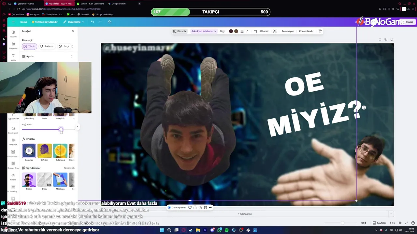Collapse the side panel with the arrow handle

[78, 126]
